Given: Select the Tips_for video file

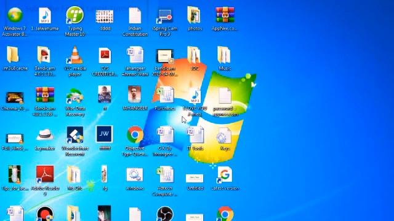Looking at the screenshot, I should pyautogui.click(x=15, y=174).
